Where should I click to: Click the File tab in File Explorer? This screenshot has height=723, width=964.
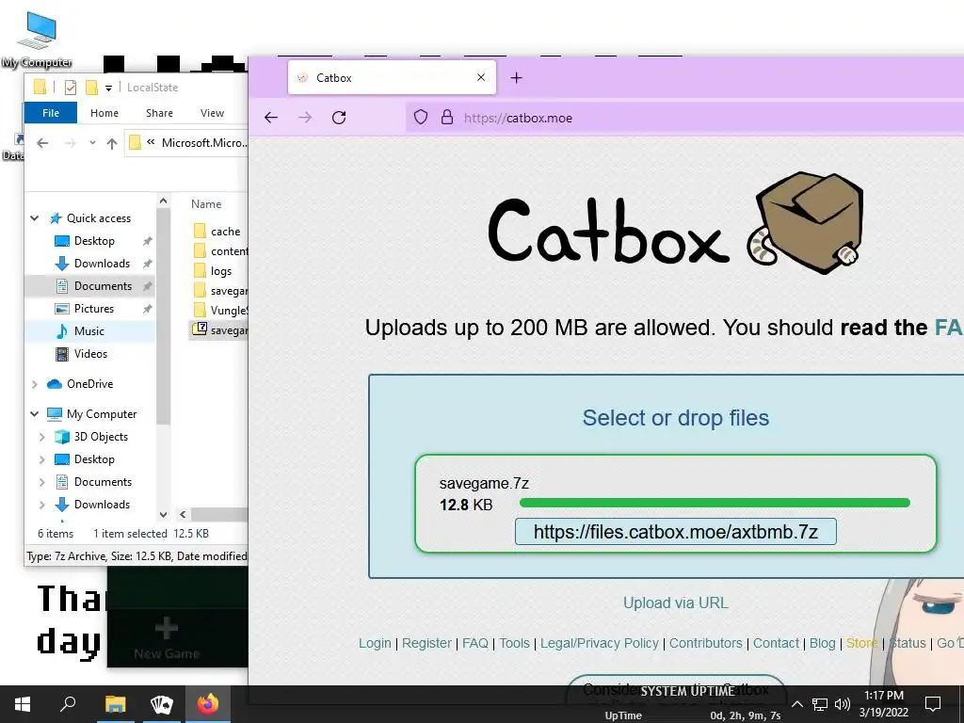pos(51,113)
